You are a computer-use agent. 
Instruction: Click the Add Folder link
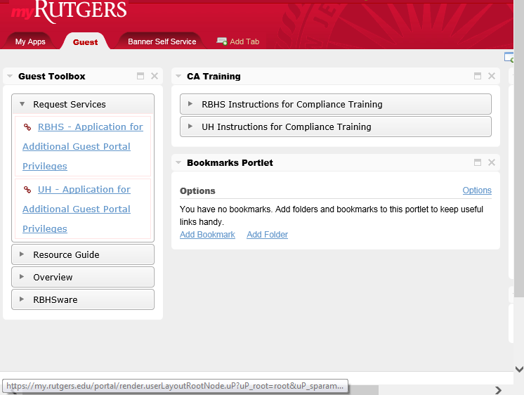pyautogui.click(x=268, y=235)
